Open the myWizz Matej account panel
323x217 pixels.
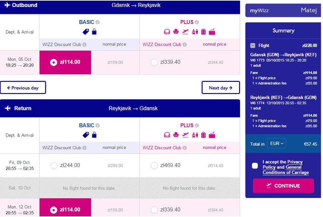point(283,10)
